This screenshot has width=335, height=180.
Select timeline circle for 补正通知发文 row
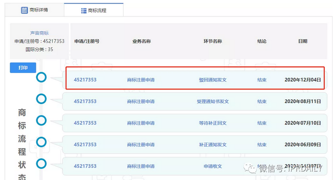tap(41, 142)
